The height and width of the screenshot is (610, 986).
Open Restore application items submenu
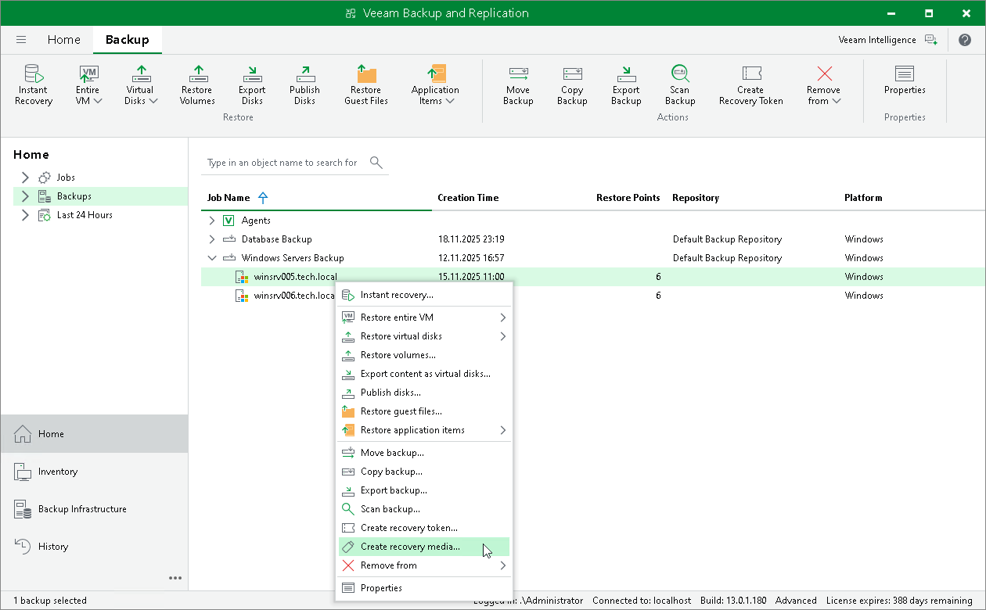[x=423, y=430]
